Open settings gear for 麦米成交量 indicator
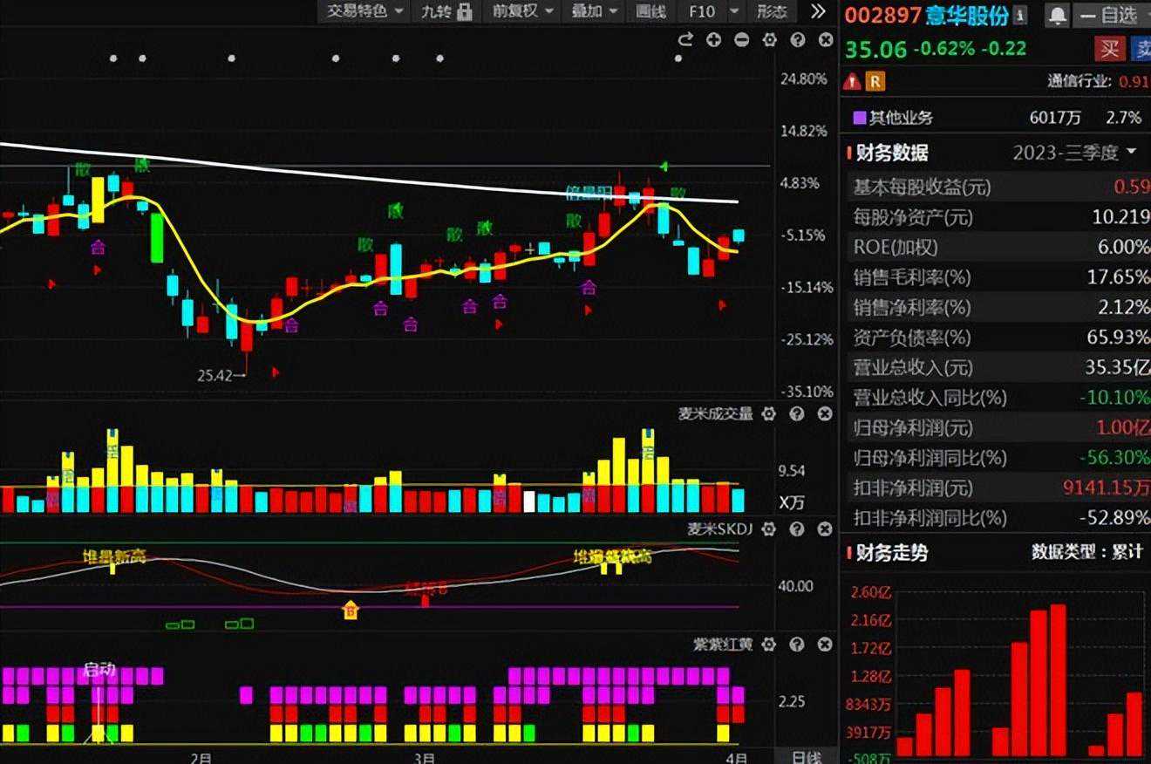This screenshot has width=1151, height=764. point(768,414)
